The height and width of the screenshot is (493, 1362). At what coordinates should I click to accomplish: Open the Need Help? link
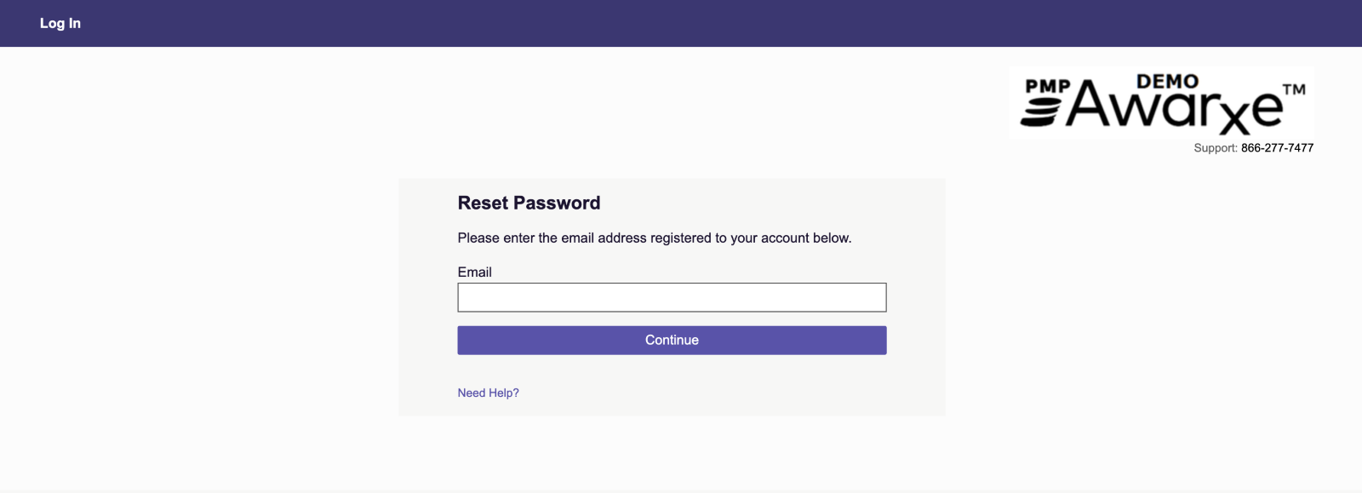click(x=488, y=392)
